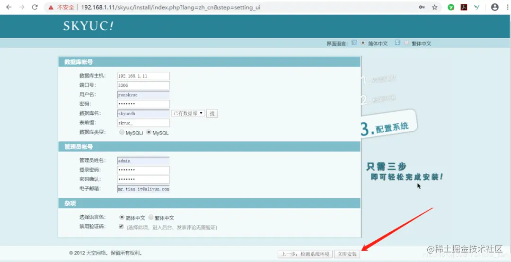Go back using browser back arrow
Viewport: 511px width, 262px height.
(x=9, y=7)
